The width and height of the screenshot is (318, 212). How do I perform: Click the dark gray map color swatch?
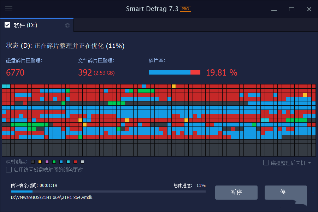tap(33, 162)
